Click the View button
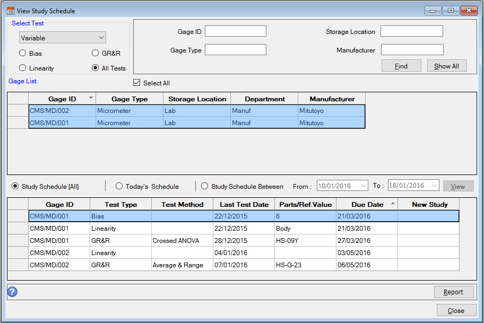Viewport: 484px width, 323px height. tap(458, 186)
